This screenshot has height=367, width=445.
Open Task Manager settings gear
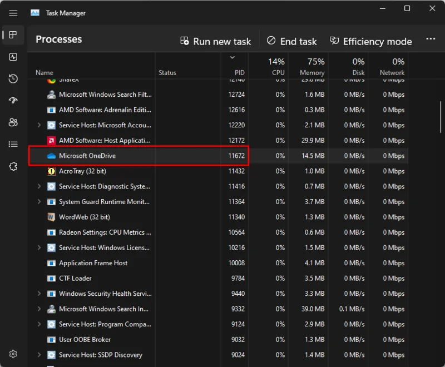point(13,354)
